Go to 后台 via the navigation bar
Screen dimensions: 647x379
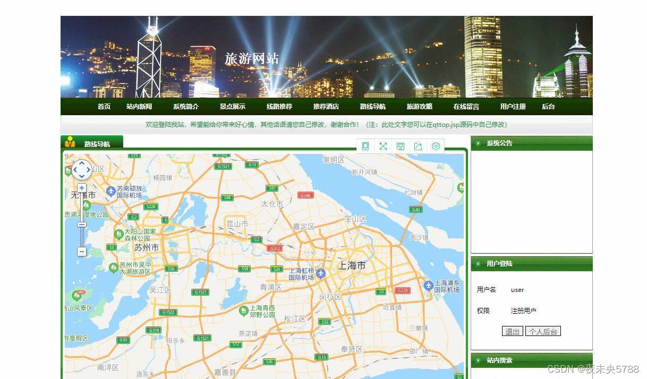548,106
